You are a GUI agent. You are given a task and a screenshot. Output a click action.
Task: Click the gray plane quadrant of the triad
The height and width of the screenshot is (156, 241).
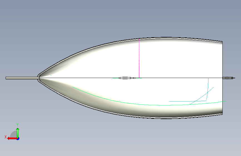pos(14,134)
